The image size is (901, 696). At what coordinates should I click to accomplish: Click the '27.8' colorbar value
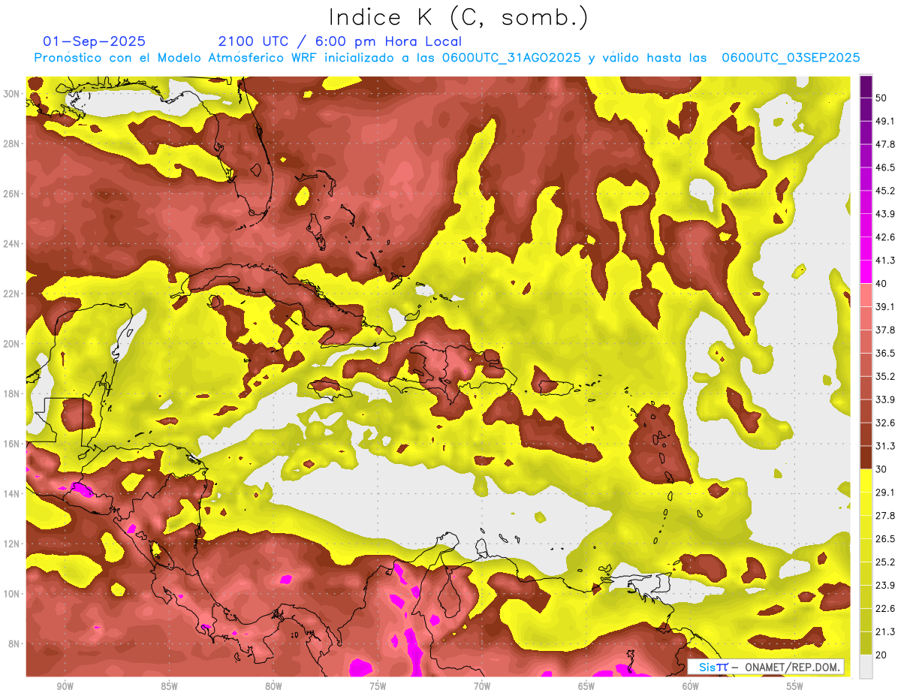(x=884, y=516)
